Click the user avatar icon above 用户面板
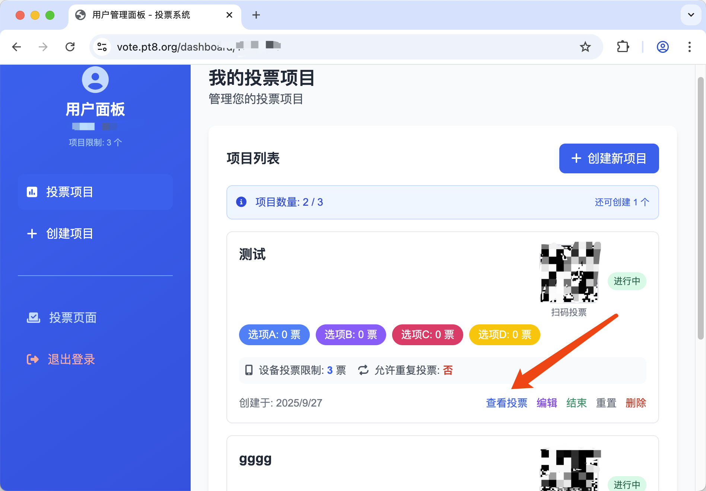Screen dimensions: 706x491 (x=95, y=79)
